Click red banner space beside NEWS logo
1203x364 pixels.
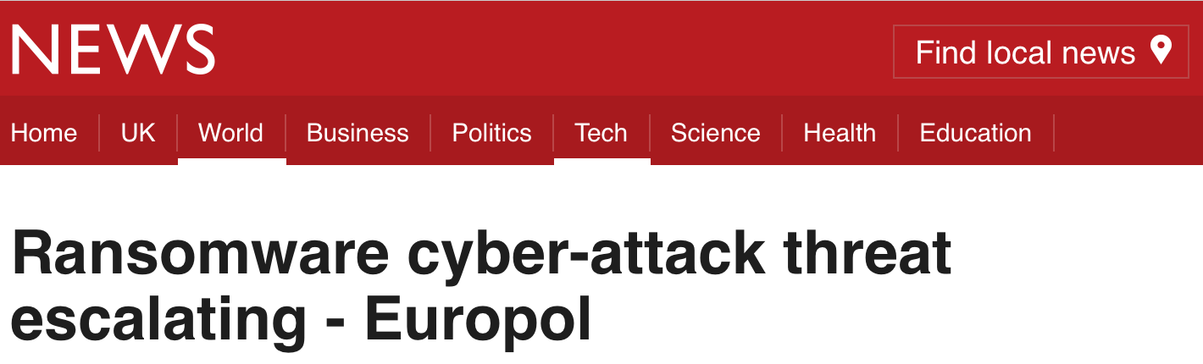pyautogui.click(x=551, y=48)
